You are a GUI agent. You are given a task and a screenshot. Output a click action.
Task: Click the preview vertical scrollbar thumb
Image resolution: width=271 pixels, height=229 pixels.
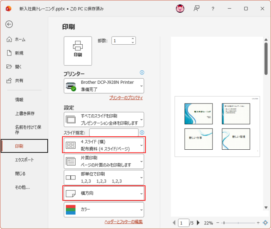coord(266,59)
